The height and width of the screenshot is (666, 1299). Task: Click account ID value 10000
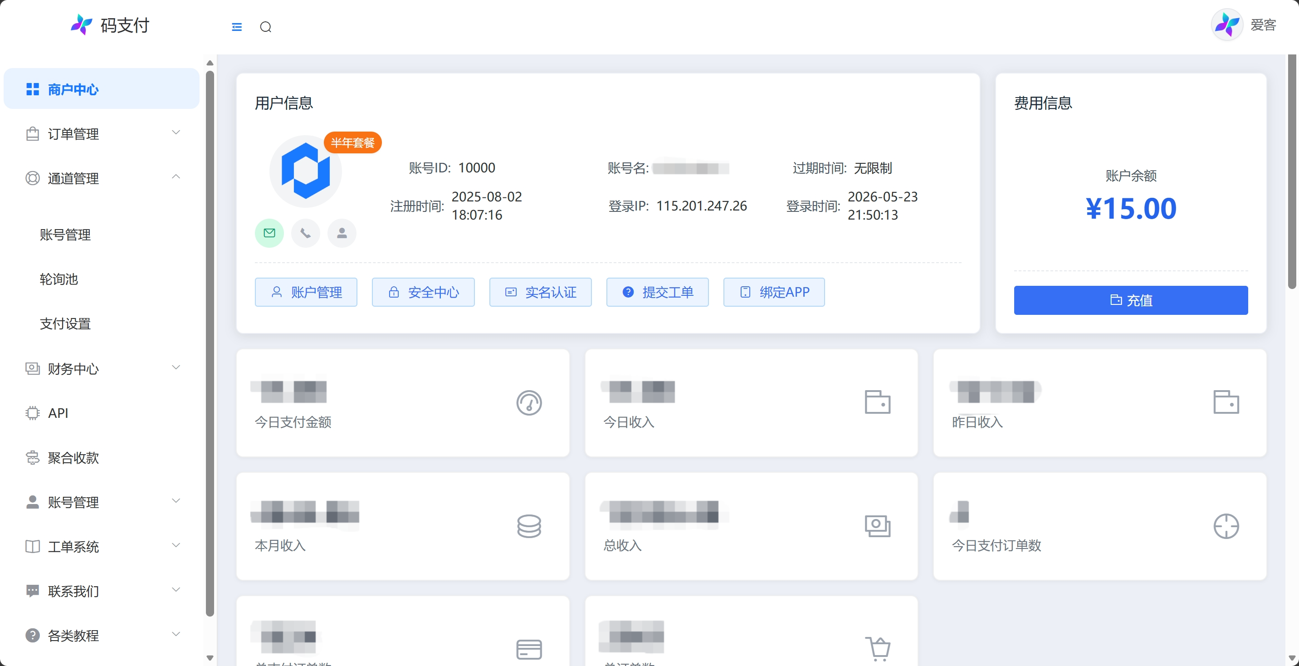point(477,167)
